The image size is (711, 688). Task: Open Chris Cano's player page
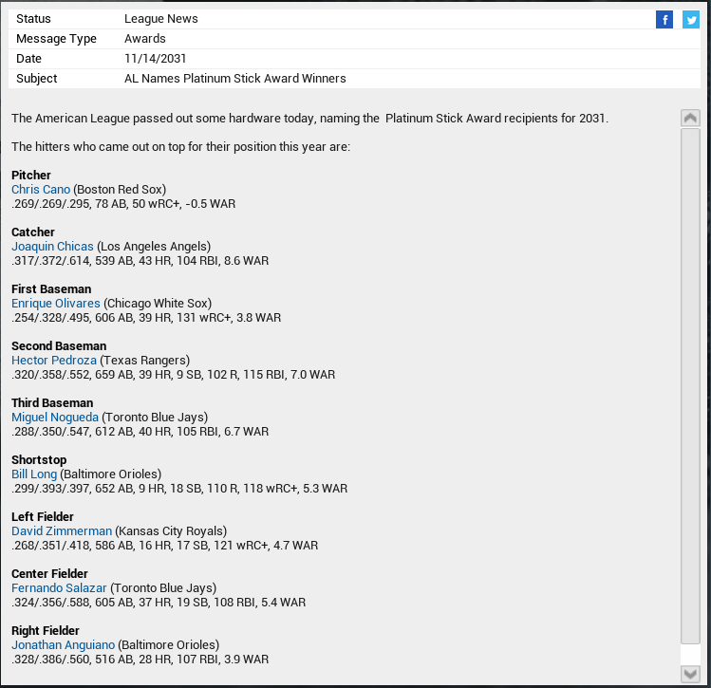click(41, 190)
